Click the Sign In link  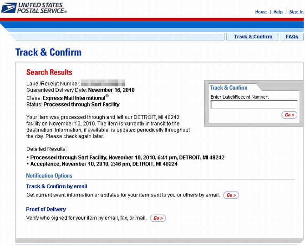[x=296, y=12]
